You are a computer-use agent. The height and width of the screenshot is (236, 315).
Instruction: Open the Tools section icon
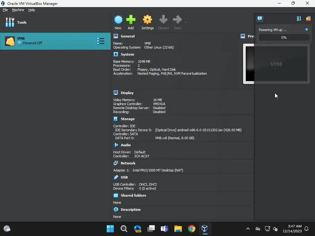pyautogui.click(x=10, y=22)
